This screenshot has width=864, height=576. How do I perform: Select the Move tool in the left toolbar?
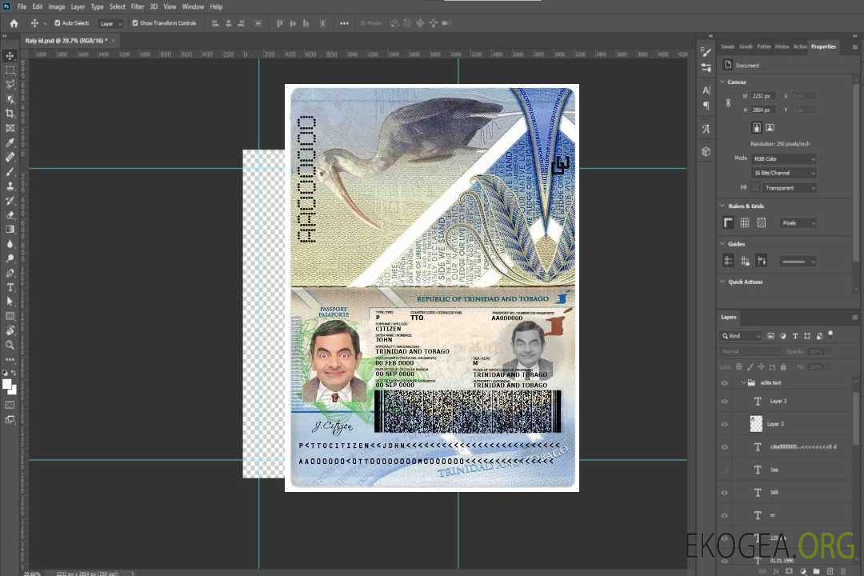click(10, 56)
